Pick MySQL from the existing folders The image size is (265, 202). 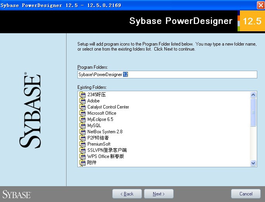pos(94,126)
